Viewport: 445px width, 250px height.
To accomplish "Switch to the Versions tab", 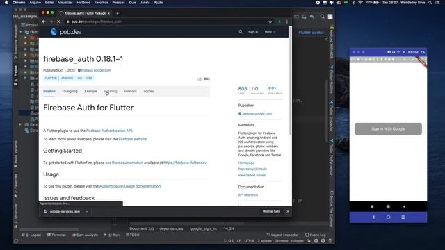I will (x=130, y=91).
